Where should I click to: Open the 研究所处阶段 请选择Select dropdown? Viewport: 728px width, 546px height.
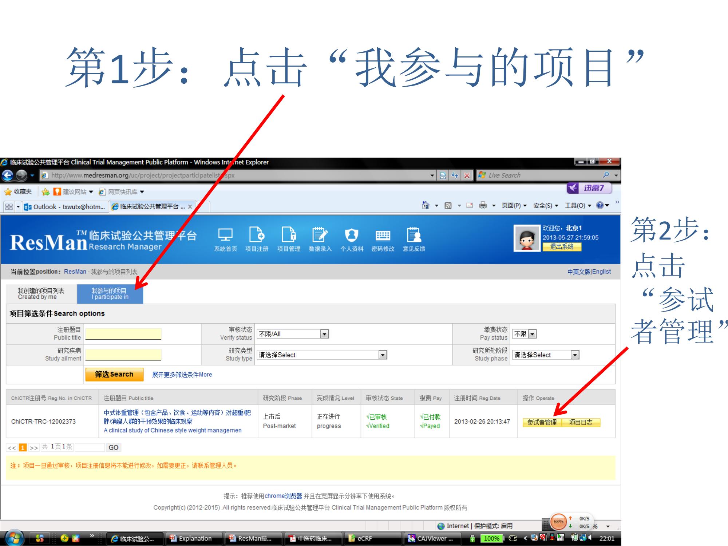(546, 355)
